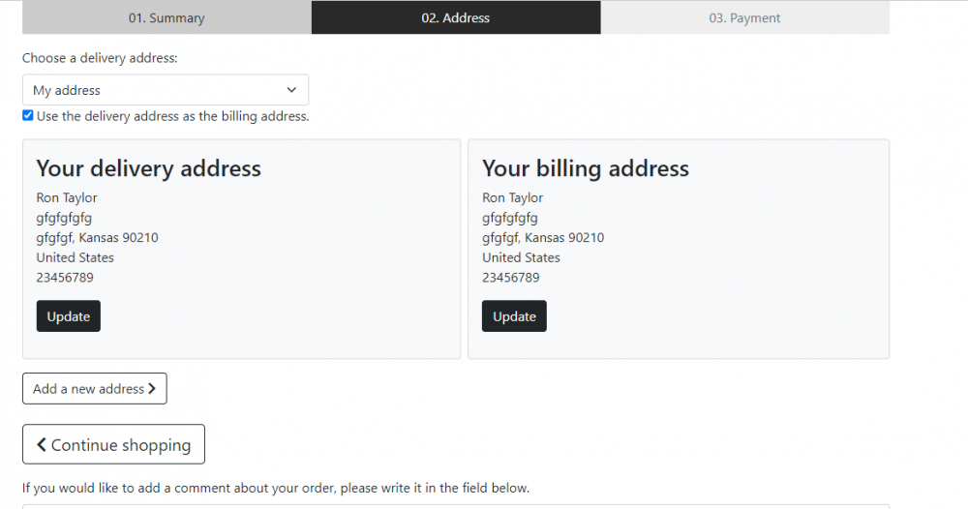Click the Choose a delivery address label
968x509 pixels.
[100, 58]
